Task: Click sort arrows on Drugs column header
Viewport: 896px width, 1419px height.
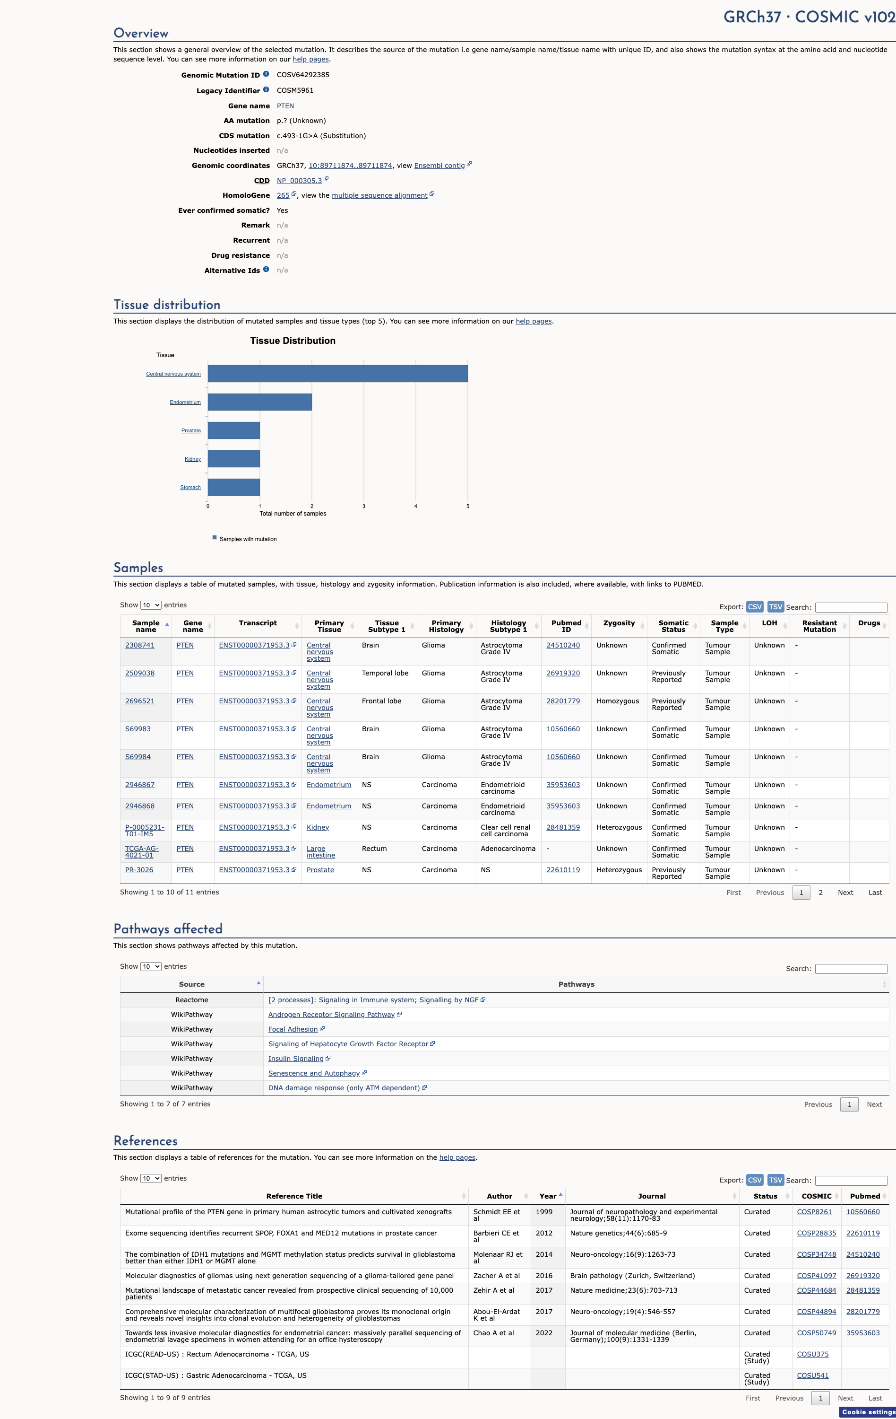Action: pyautogui.click(x=884, y=626)
